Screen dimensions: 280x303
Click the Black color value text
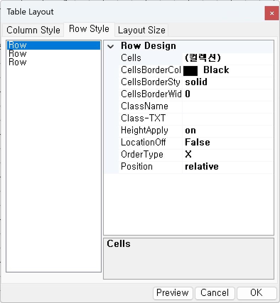click(x=216, y=70)
